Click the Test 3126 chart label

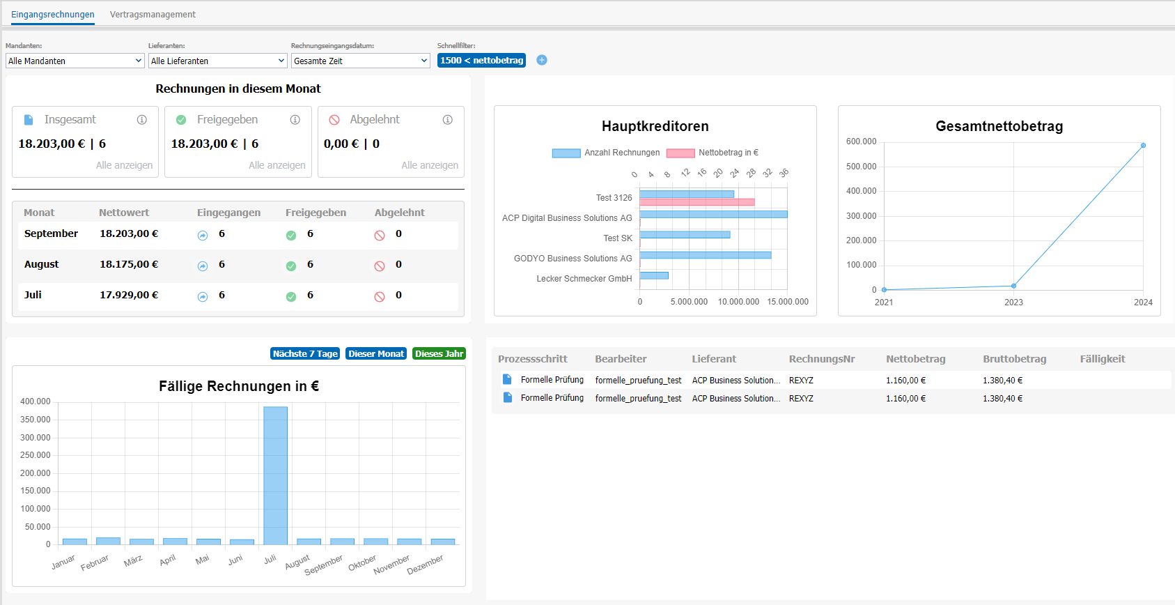614,198
